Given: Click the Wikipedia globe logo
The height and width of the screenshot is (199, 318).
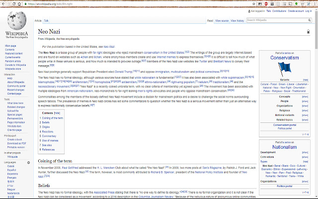Looking at the screenshot, I should pyautogui.click(x=16, y=21).
